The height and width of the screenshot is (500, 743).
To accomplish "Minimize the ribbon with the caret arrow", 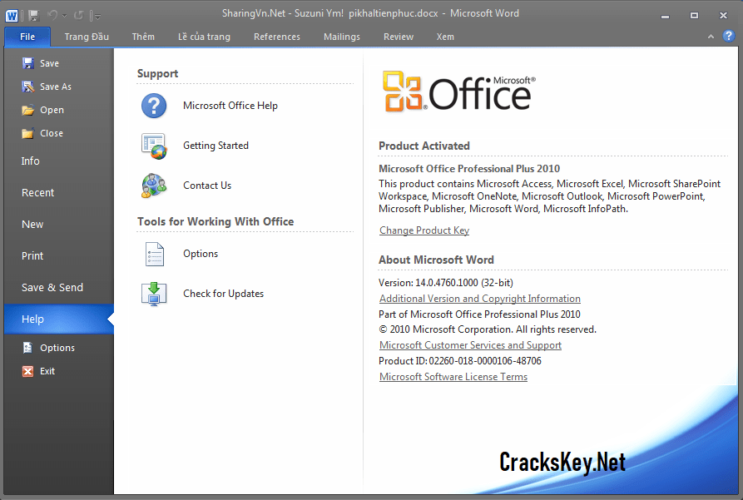I will tap(711, 36).
